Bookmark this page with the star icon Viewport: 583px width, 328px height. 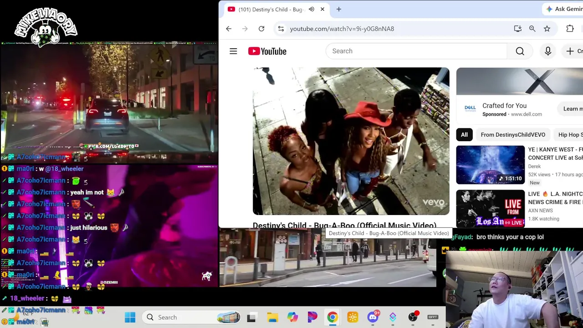pyautogui.click(x=547, y=29)
